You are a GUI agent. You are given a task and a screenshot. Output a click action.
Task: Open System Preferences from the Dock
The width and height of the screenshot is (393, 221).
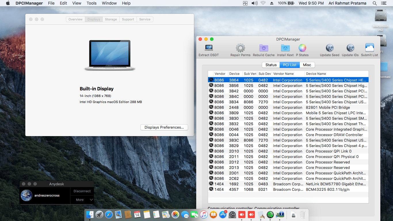[232, 214]
